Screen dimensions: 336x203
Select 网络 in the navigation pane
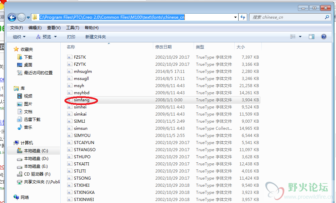[25, 197]
